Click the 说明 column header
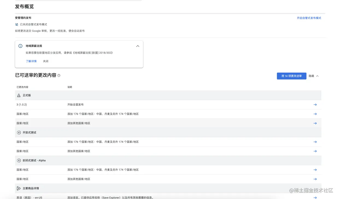Screen dimensions: 339x199 [70, 87]
